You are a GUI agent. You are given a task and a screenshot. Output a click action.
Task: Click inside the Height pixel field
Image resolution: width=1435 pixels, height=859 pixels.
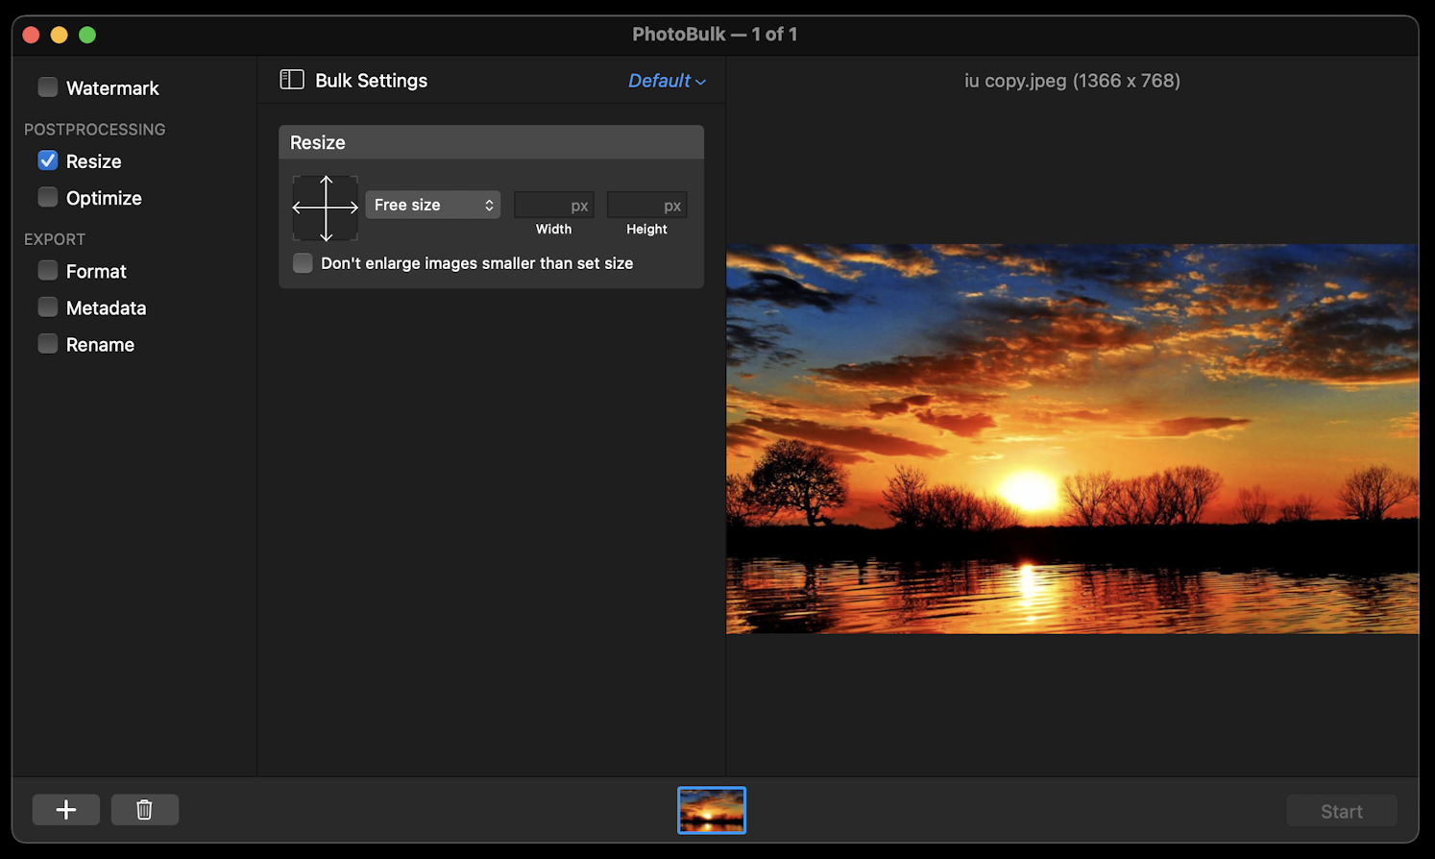pyautogui.click(x=646, y=205)
